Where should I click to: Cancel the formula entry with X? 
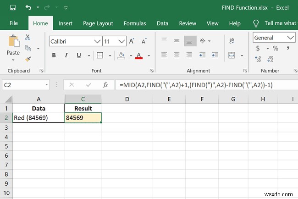pos(72,85)
